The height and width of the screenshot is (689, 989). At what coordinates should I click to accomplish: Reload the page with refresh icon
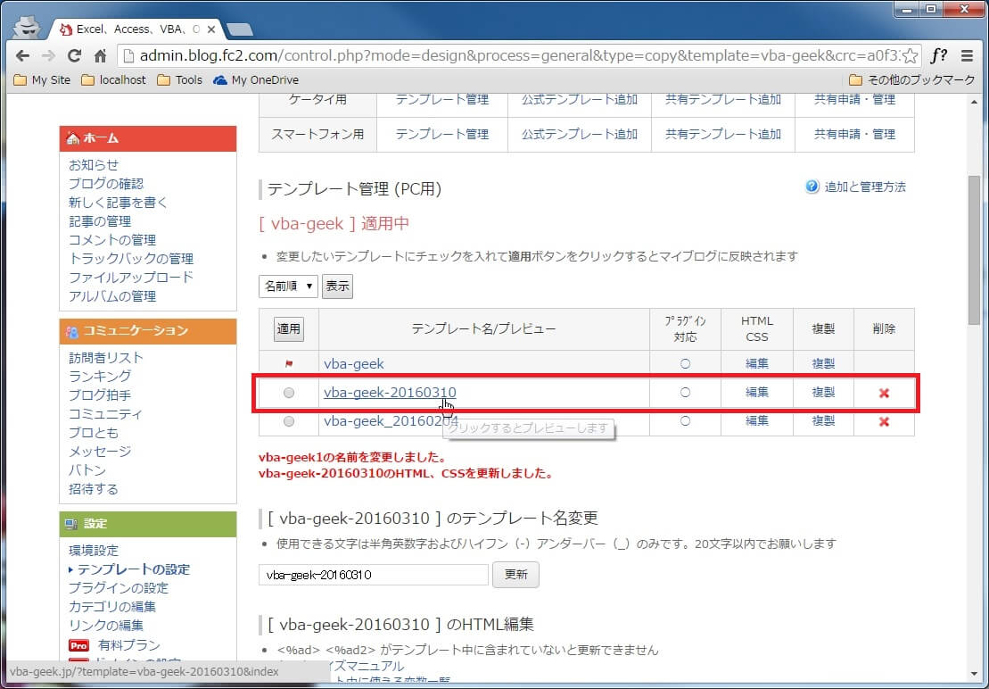pos(74,55)
